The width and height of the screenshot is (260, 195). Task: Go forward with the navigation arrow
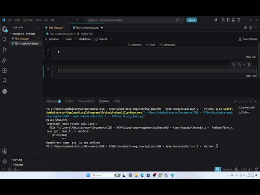83,20
